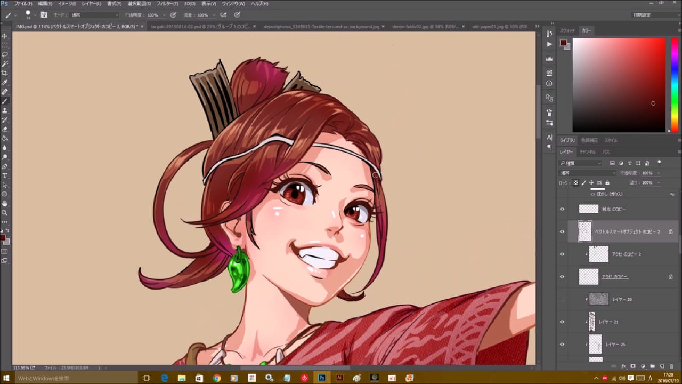Hide the レイヤー 21 layer

click(x=562, y=322)
